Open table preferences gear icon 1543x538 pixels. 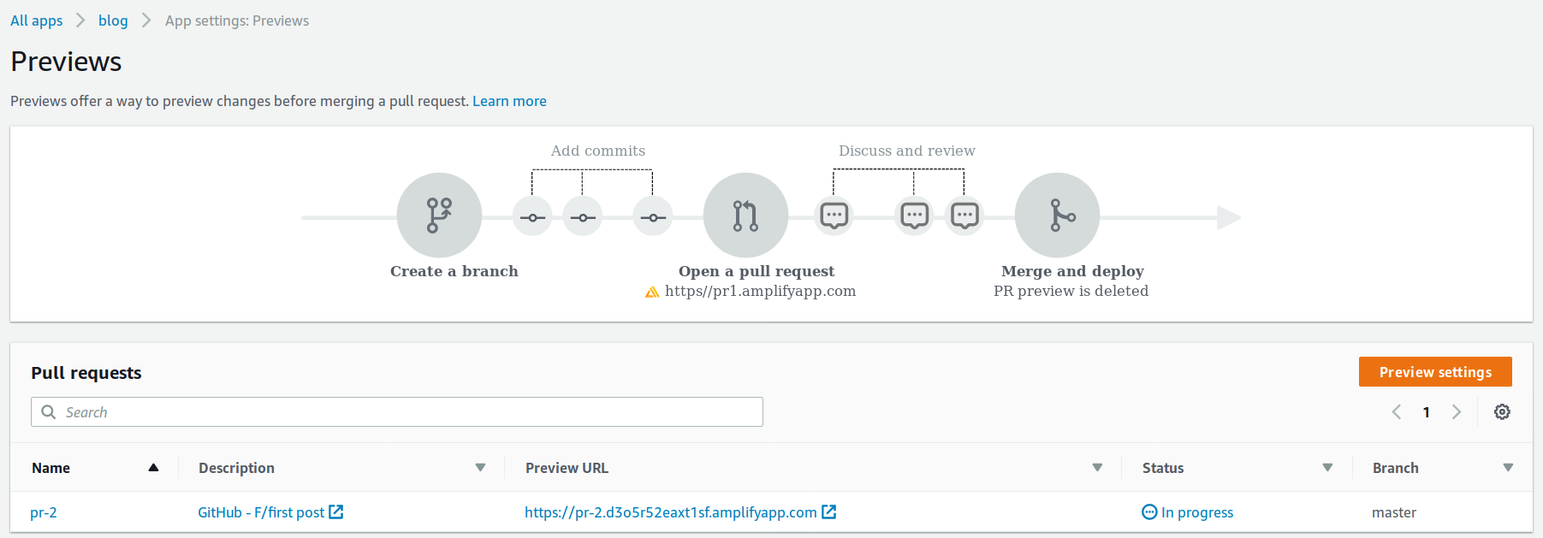(x=1502, y=412)
